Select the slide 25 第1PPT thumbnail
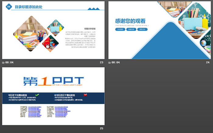 click(x=53, y=96)
